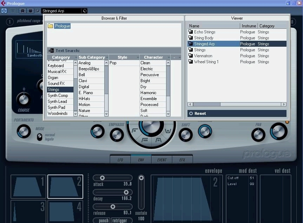Select envelope 2 thumbnail
The width and height of the screenshot is (303, 223).
pos(65,187)
